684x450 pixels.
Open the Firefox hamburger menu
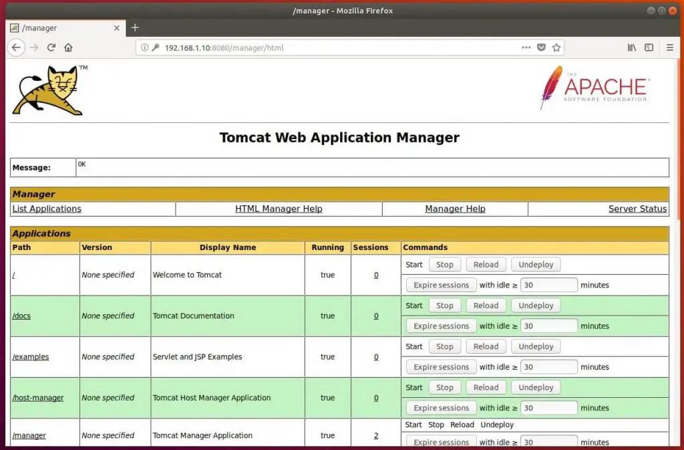[670, 47]
